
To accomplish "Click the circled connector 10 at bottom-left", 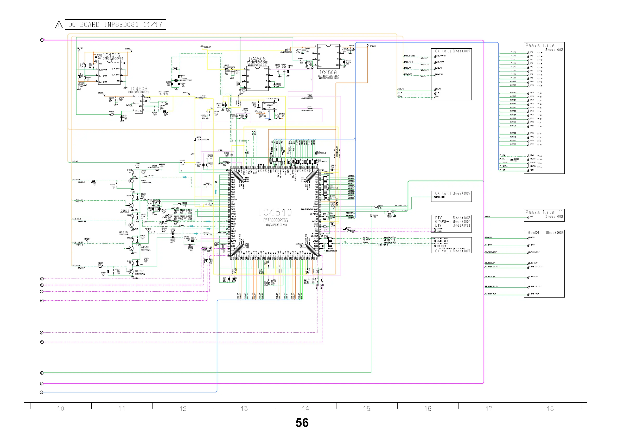I will click(x=42, y=392).
